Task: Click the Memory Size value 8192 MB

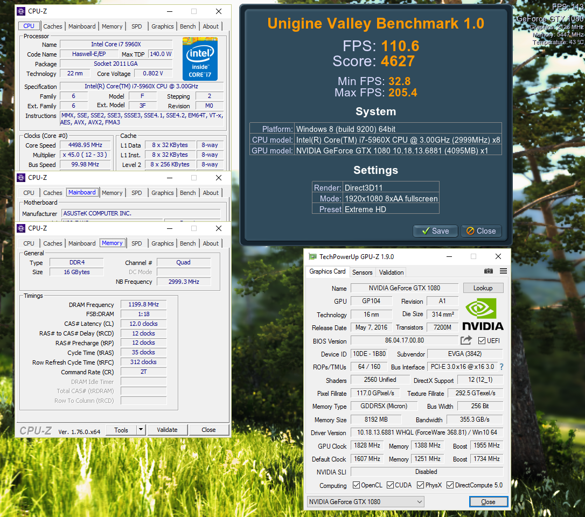Action: 376,420
